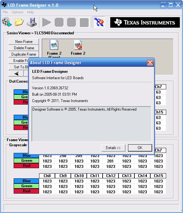Click the version 1.0.2069.26732 text
This screenshot has width=183, height=213.
pos(50,88)
